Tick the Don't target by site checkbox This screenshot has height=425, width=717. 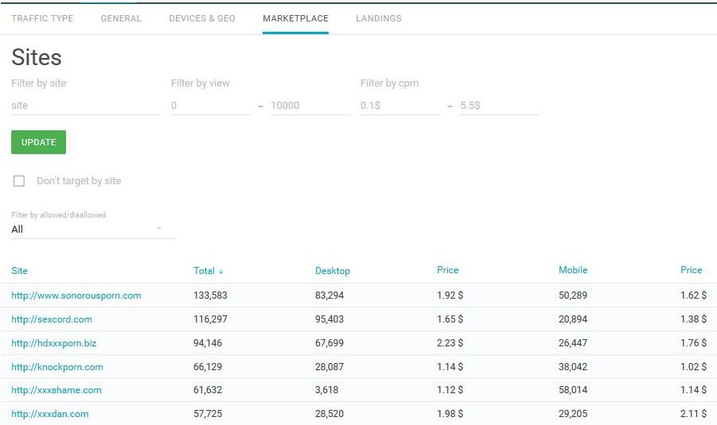point(19,181)
